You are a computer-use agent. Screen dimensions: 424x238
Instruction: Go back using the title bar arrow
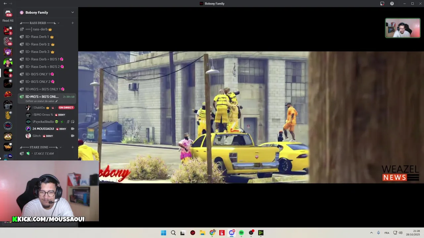5,3
